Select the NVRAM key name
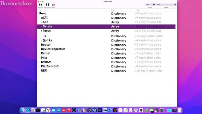This screenshot has width=202, height=114. click(x=46, y=62)
